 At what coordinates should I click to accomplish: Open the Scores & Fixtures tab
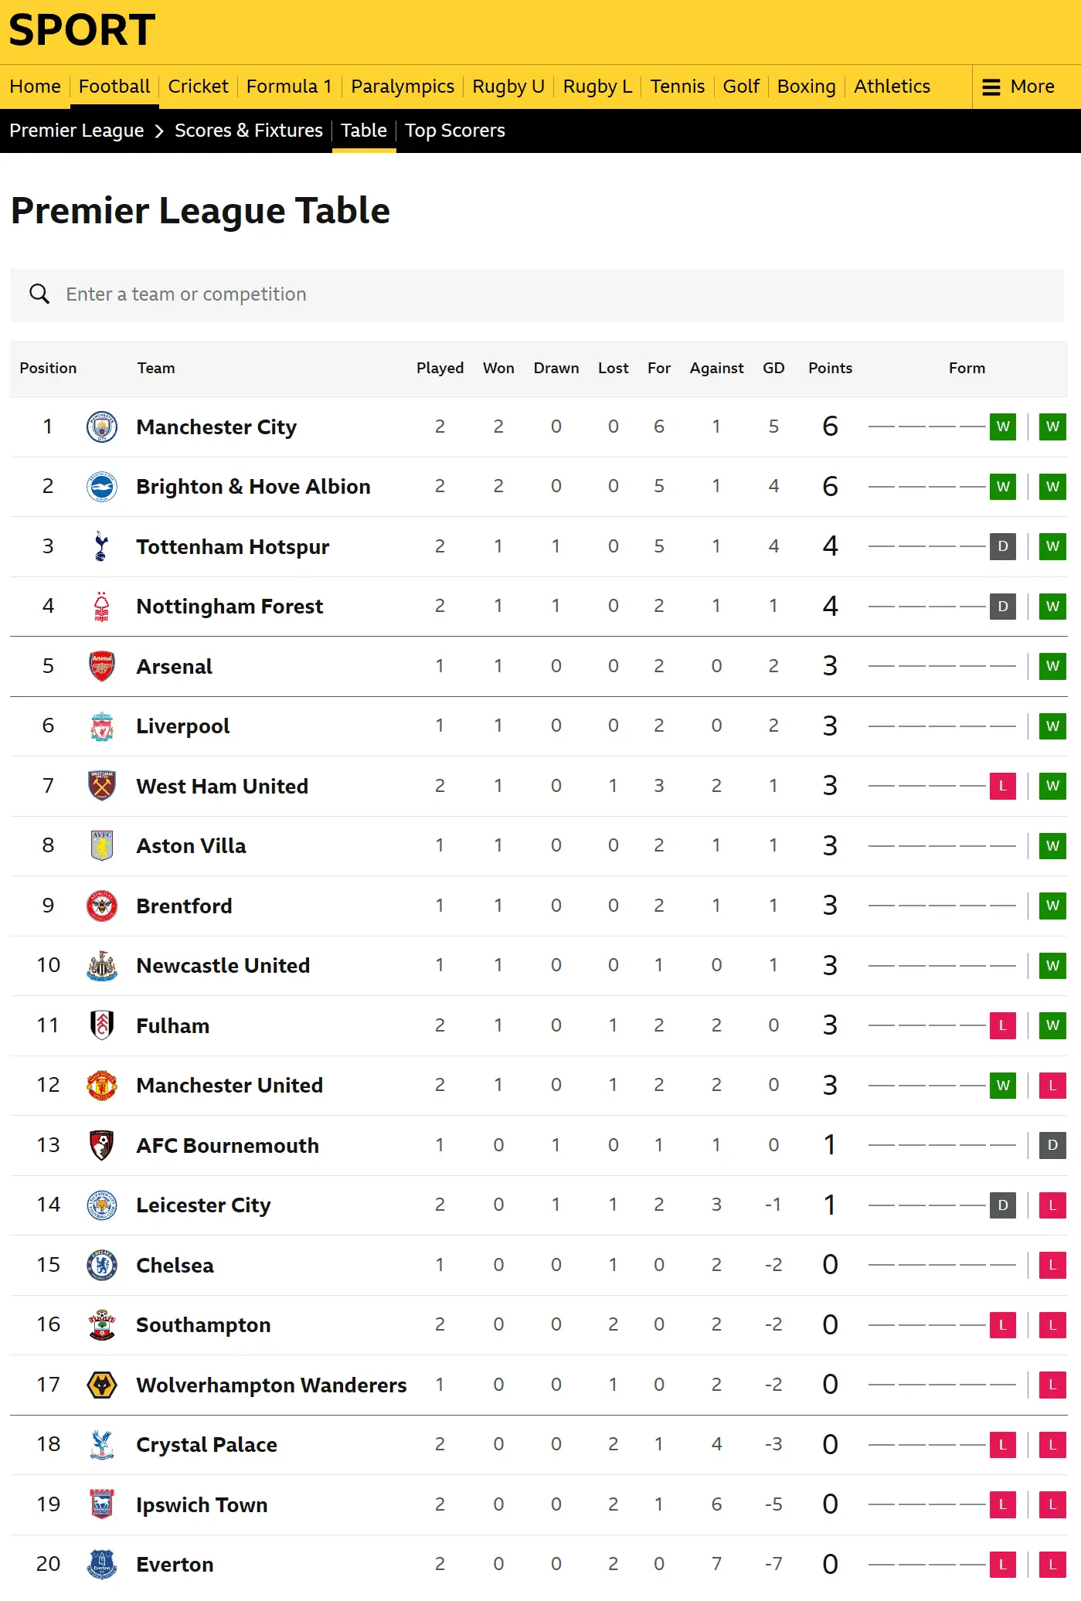[249, 131]
